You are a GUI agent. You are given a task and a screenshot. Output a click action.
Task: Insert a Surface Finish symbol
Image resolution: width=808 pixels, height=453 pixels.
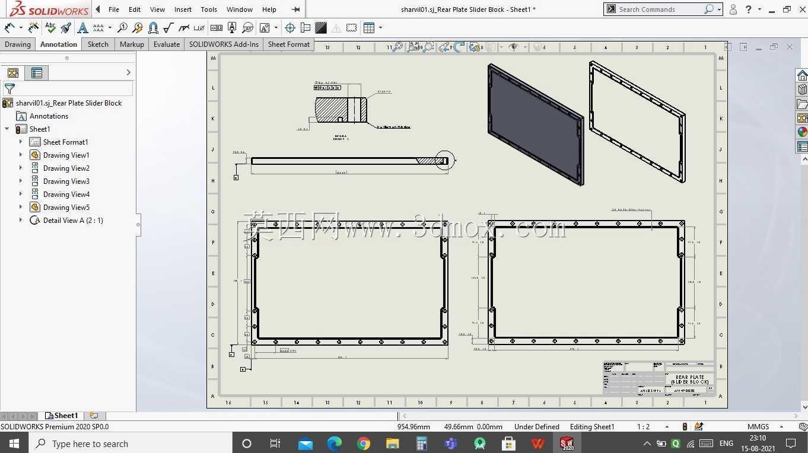pyautogui.click(x=168, y=27)
